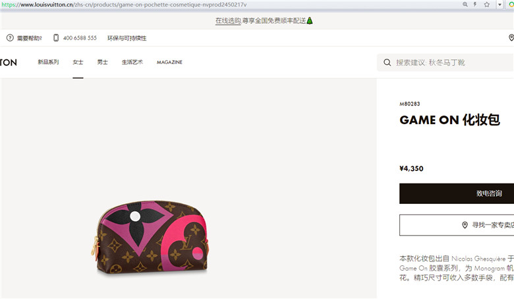Open the MAGAZINE menu
The width and height of the screenshot is (514, 299).
coord(169,62)
